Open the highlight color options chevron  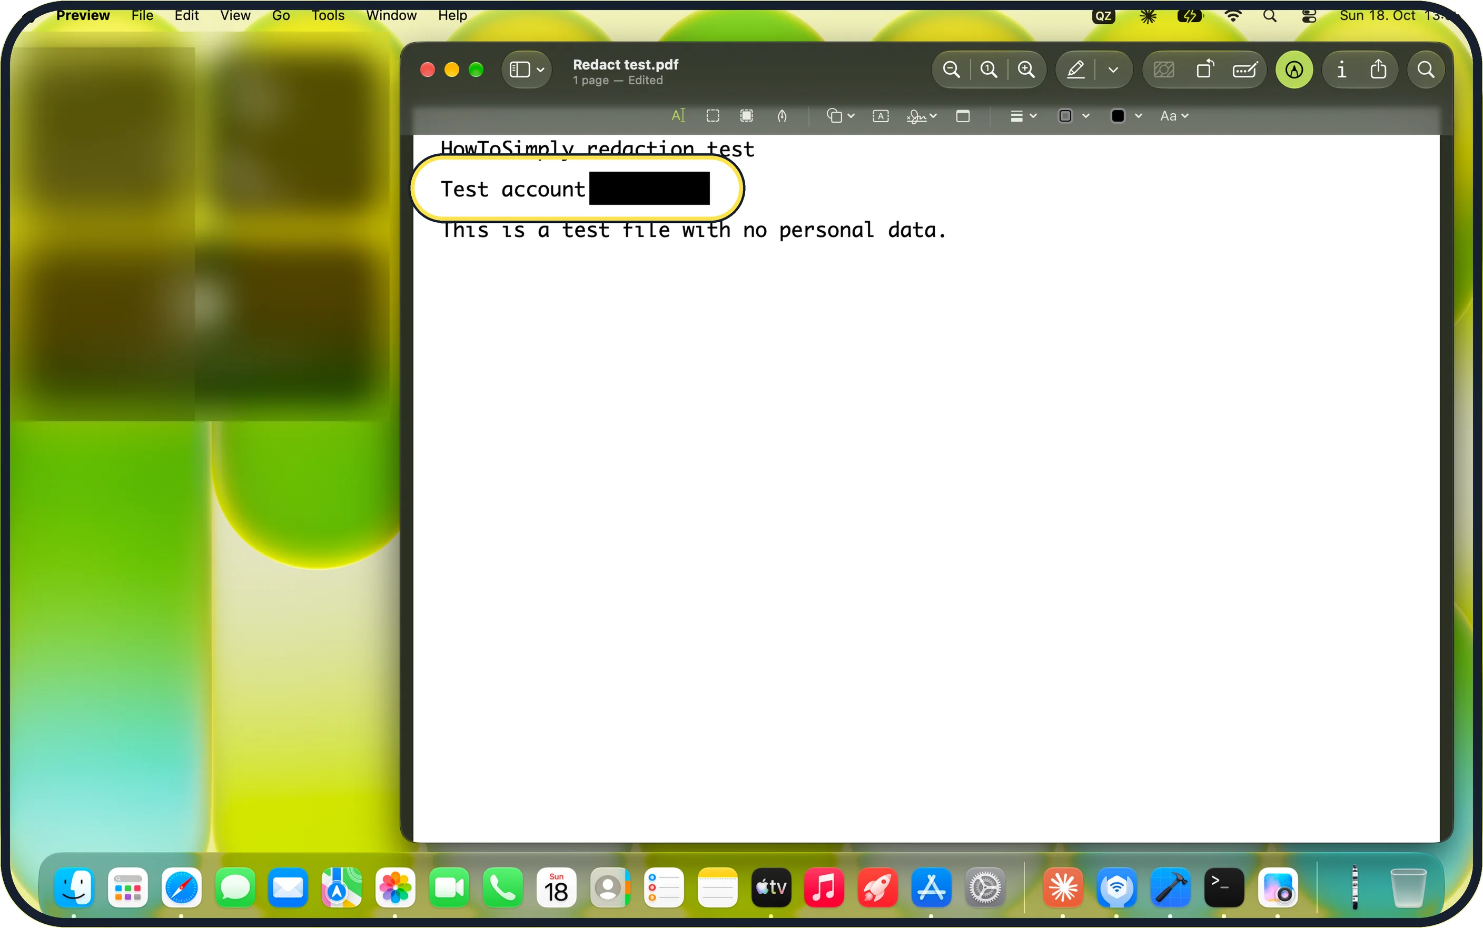[x=1113, y=70]
